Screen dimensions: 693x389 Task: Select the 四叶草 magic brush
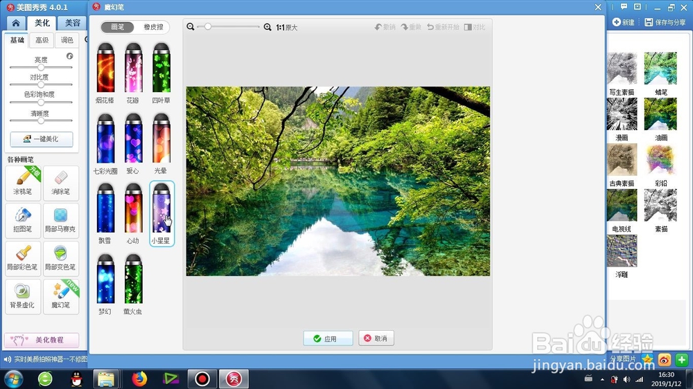[161, 73]
